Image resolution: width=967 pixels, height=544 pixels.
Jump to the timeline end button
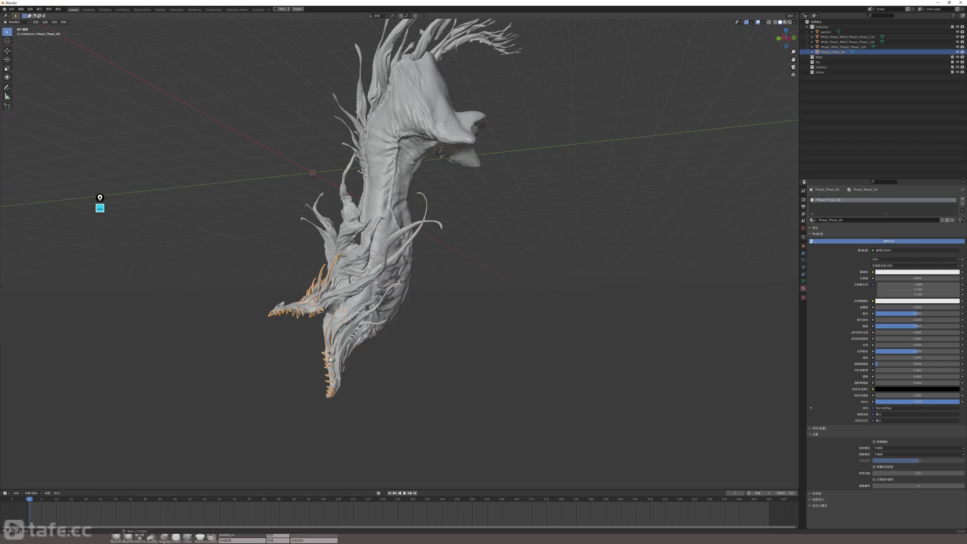(x=415, y=493)
